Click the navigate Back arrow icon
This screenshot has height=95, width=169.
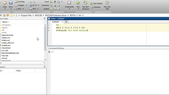click(x=31, y=2)
